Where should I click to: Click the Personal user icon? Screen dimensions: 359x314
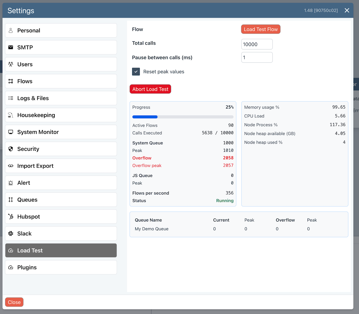pos(11,31)
